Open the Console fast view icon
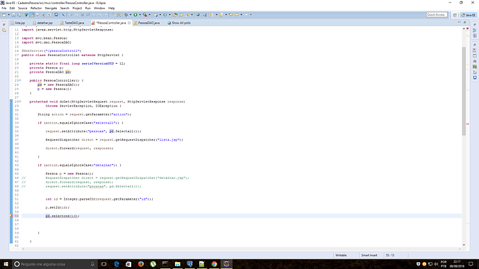This screenshot has height=269, width=479. 475,78
